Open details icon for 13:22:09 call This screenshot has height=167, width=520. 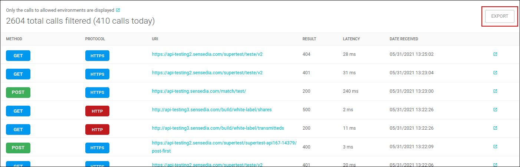(495, 147)
